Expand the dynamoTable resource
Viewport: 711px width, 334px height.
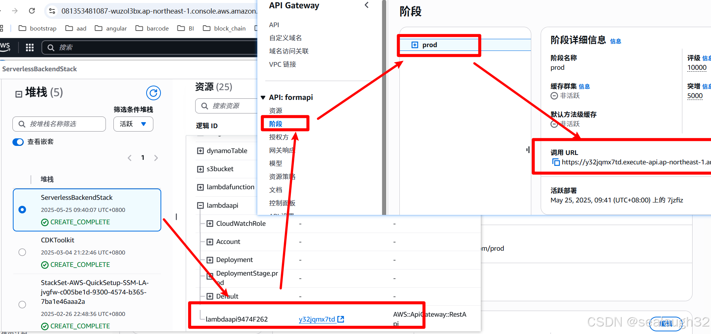tap(200, 151)
